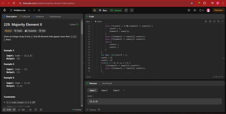Image resolution: width=226 pixels, height=114 pixels.
Task: Select Case 1 testcase
Action: 92,90
